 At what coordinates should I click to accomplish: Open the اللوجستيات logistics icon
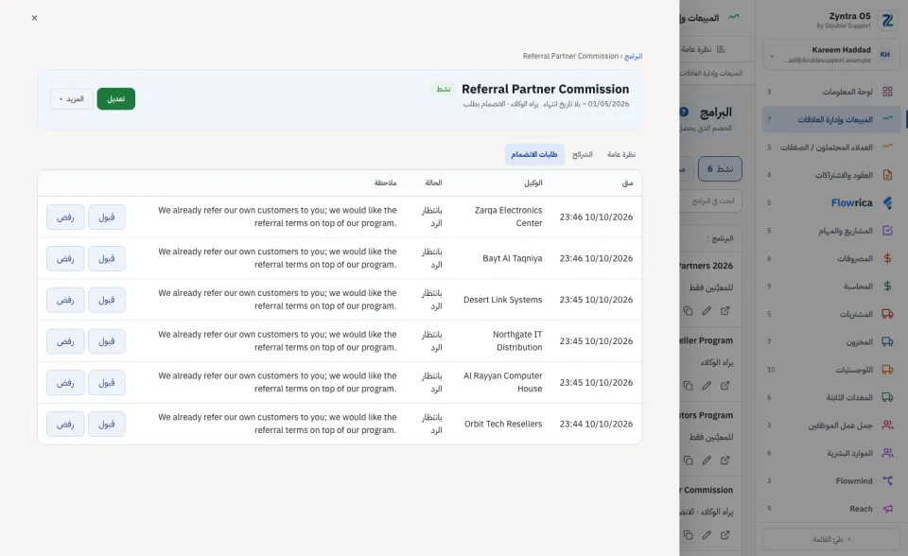pos(887,370)
